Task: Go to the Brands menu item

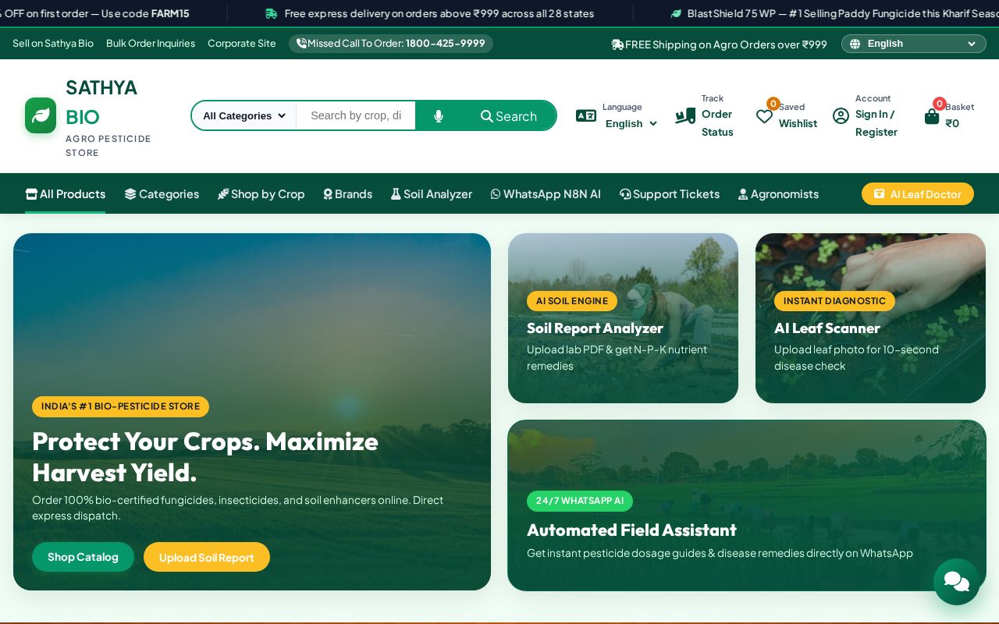Action: 347,193
